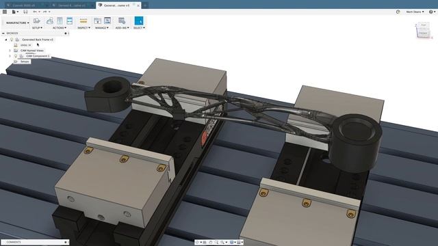The height and width of the screenshot is (246, 438).
Task: Click the Top face of ViewCube
Action: (424, 25)
